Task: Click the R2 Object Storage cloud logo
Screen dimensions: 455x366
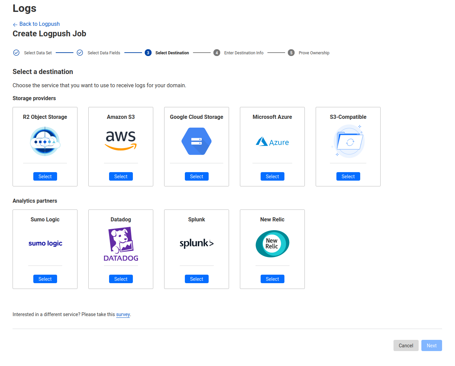Action: pos(45,141)
